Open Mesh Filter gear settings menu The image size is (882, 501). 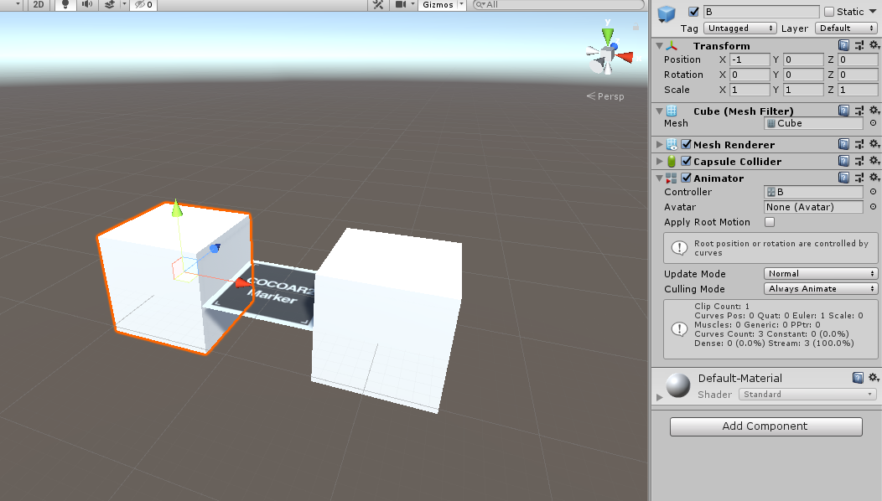click(874, 111)
